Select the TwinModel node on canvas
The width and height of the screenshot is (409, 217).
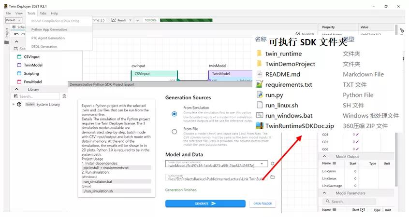[x=230, y=75]
